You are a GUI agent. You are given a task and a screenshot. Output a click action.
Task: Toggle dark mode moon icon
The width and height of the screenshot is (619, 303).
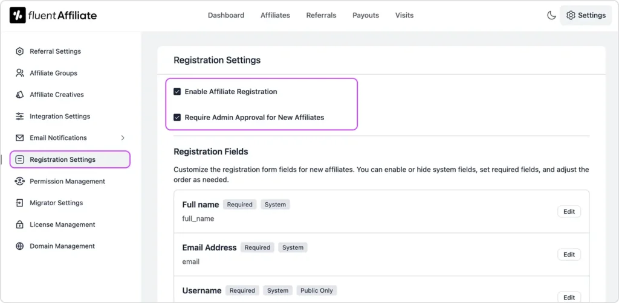coord(551,15)
